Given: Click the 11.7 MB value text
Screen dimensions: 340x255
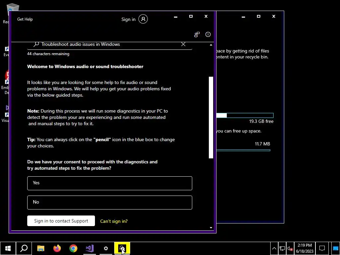Looking at the screenshot, I should 262,144.
